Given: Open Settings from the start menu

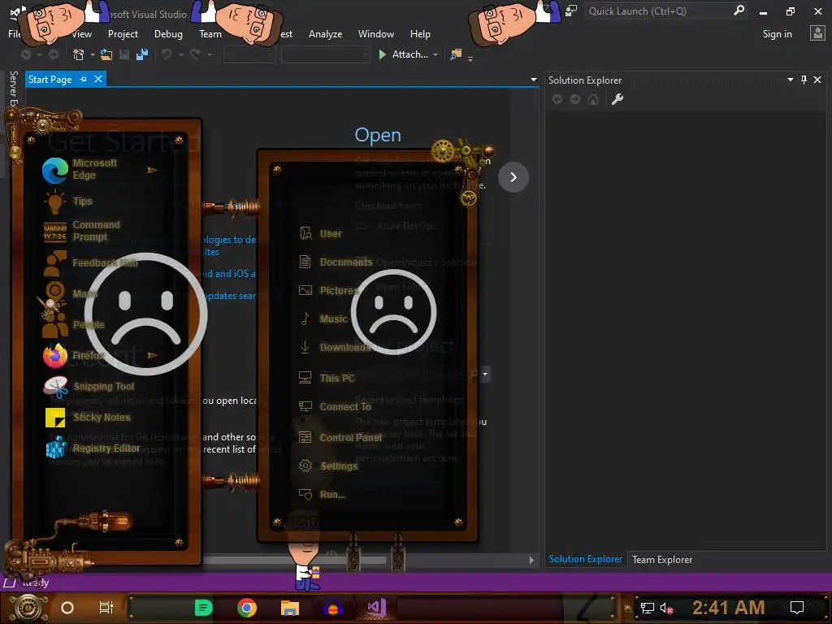Looking at the screenshot, I should point(328,466).
